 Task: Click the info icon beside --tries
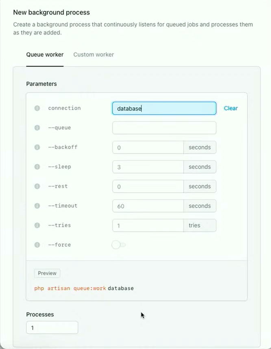point(37,225)
